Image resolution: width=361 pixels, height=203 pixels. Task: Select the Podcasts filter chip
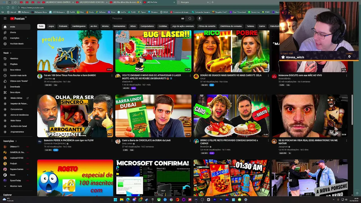point(63,26)
